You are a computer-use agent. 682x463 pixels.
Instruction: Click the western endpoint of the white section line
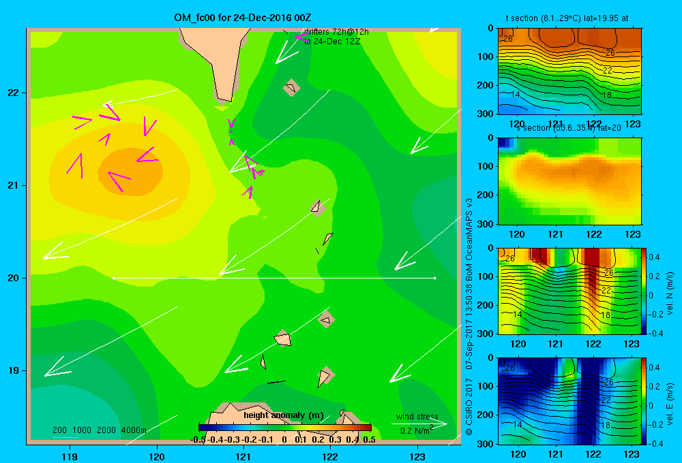(x=113, y=278)
